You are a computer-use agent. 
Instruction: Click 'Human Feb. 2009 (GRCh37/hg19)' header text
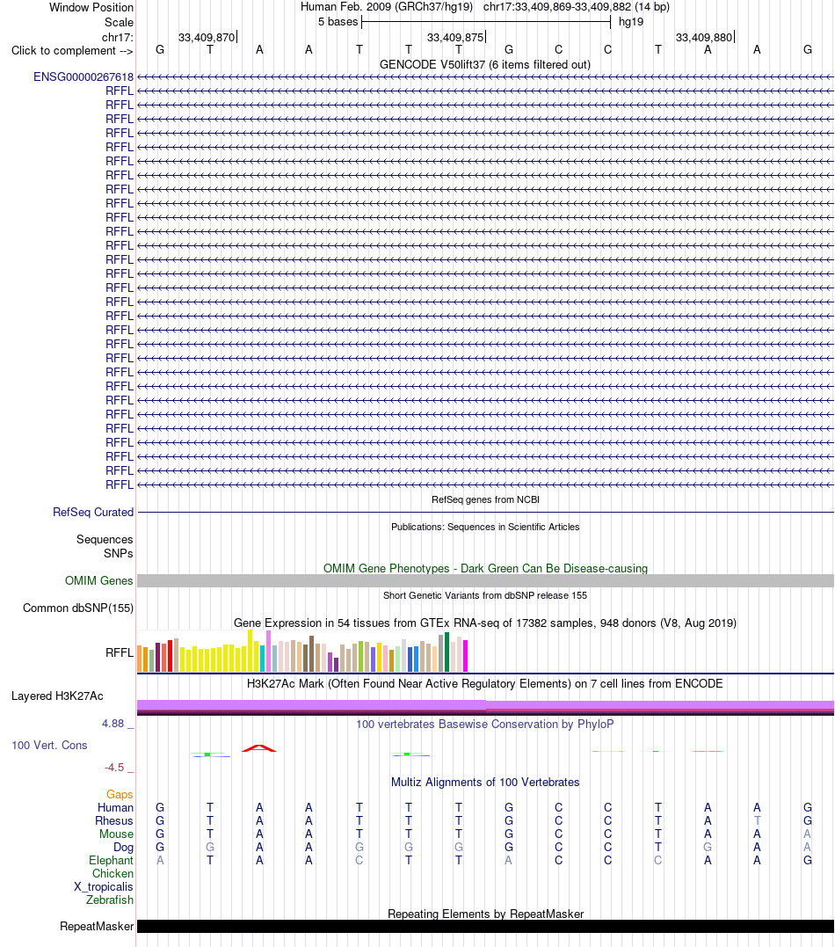(387, 7)
